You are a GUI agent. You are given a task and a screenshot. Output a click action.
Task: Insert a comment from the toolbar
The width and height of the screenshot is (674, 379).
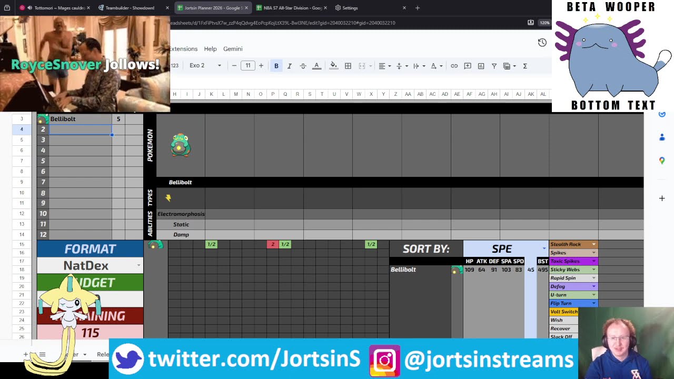coord(468,66)
